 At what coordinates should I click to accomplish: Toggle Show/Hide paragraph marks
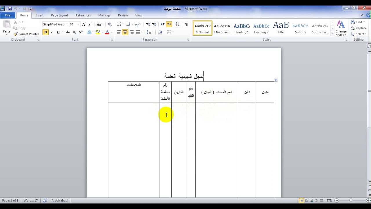click(186, 24)
